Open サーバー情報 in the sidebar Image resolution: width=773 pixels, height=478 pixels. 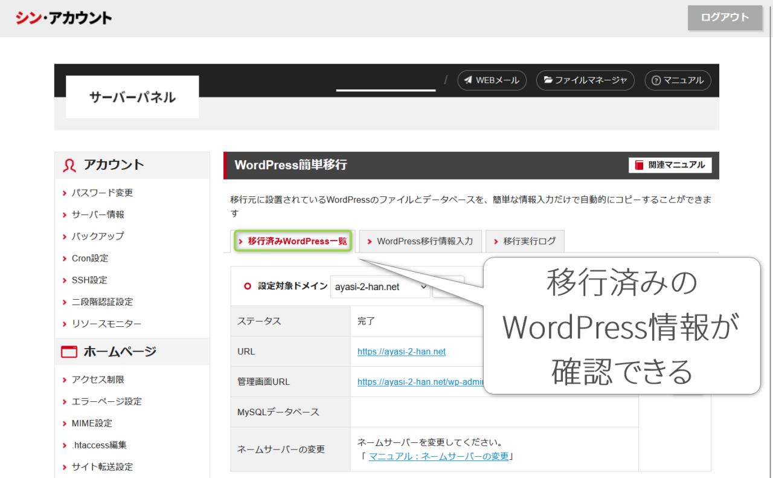tap(98, 215)
